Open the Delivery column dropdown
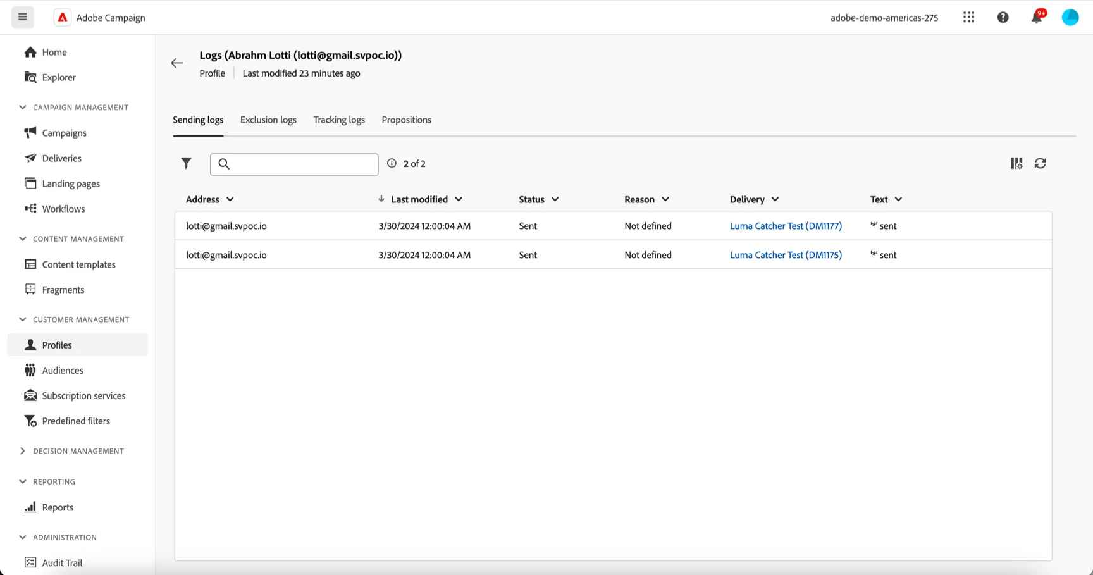Screen dimensions: 1093x575 tap(775, 199)
